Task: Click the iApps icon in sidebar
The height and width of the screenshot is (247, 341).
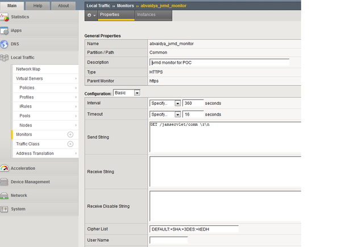Action: pyautogui.click(x=5, y=30)
